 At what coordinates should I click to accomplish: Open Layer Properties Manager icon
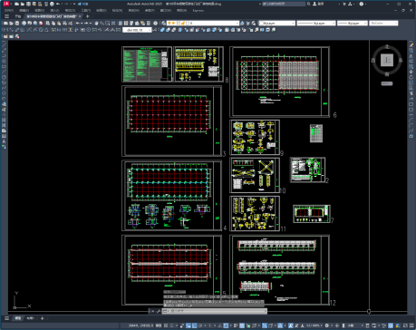163,23
